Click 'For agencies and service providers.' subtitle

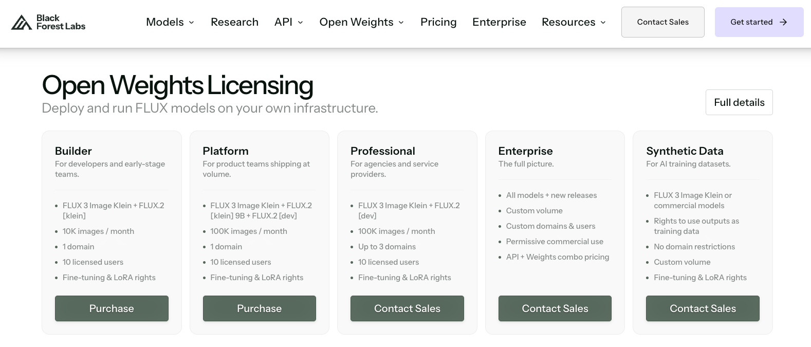395,169
